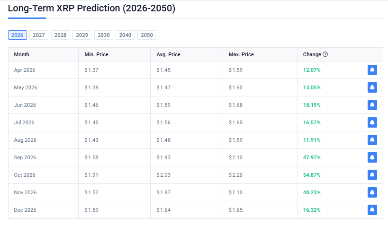Select the 2050 year tab
Screen dimensions: 388x225
coord(147,35)
